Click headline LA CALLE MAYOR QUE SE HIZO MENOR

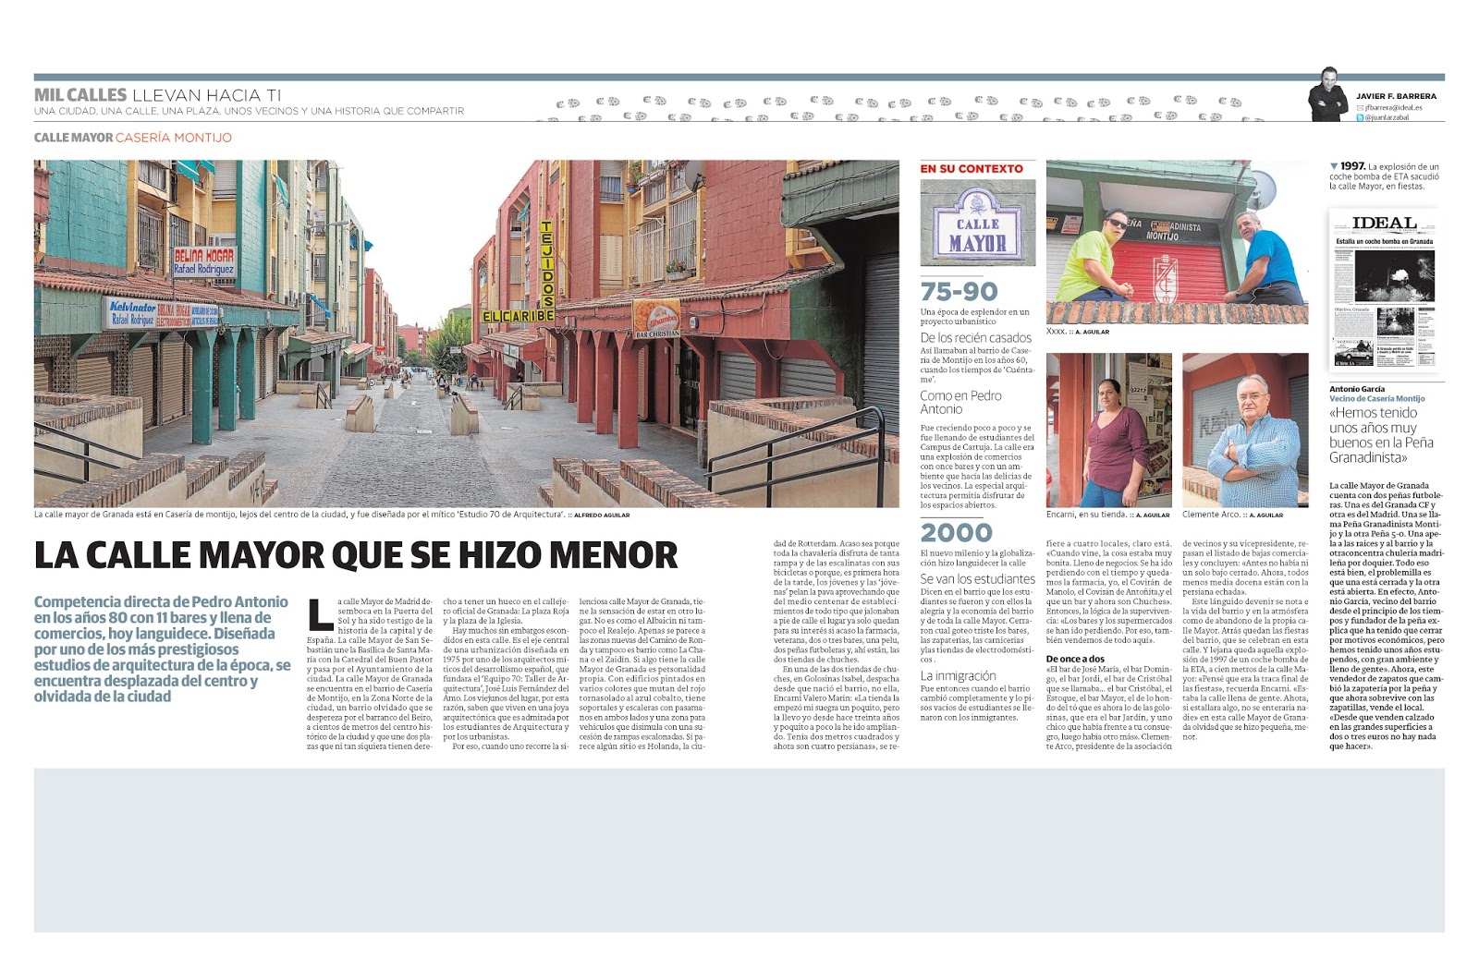tap(356, 556)
